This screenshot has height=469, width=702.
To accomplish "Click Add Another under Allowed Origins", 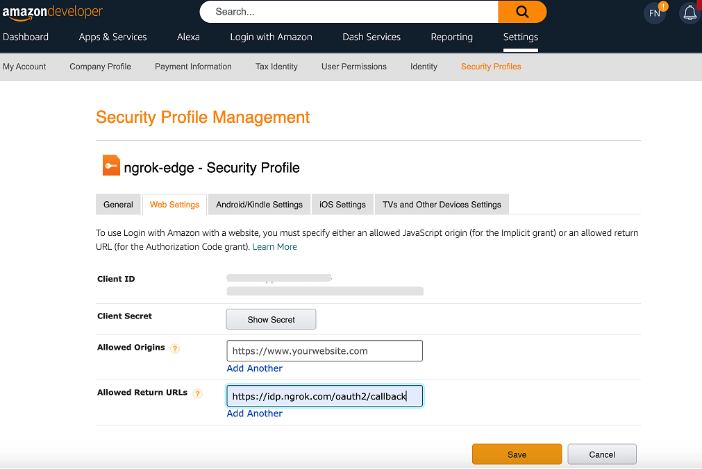I will [x=254, y=368].
